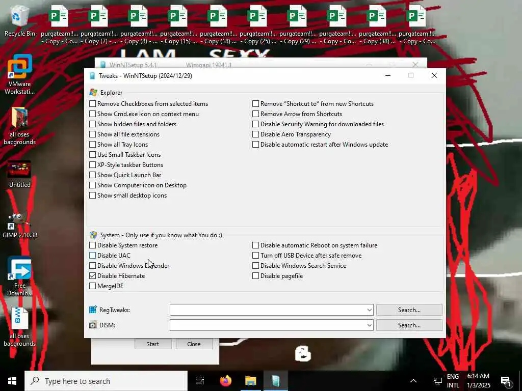
Task: Enable Show all Tray Icons
Action: pyautogui.click(x=93, y=145)
